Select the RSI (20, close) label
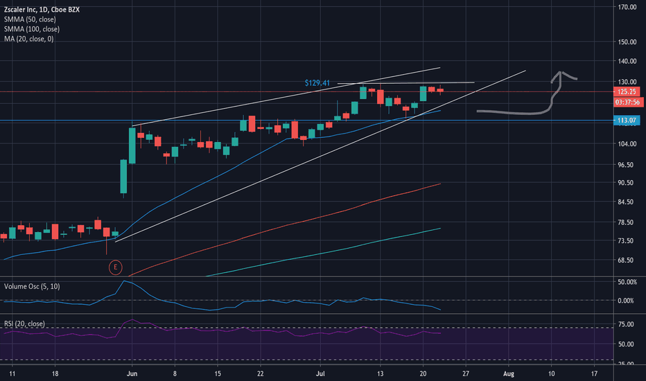 24,324
